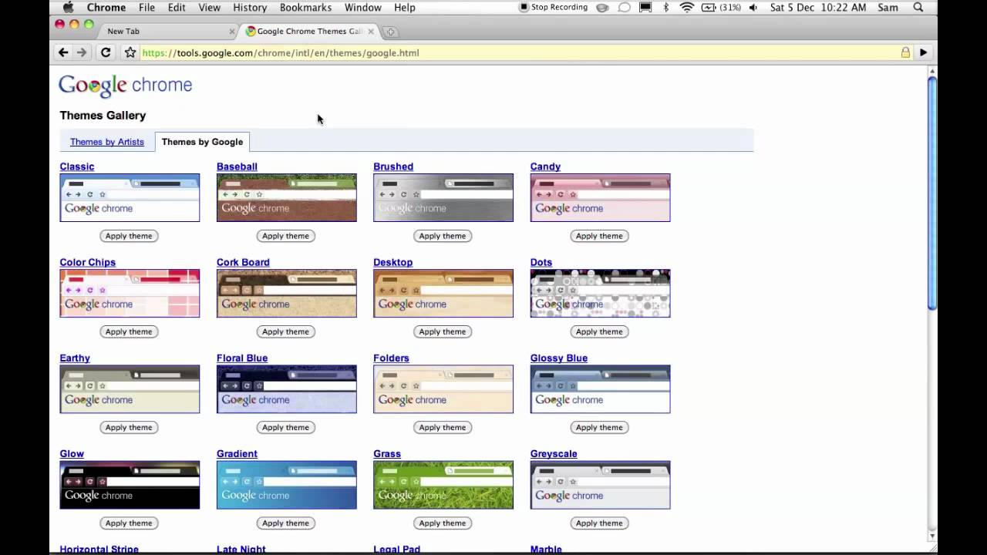987x555 pixels.
Task: Apply the Gradient theme
Action: pyautogui.click(x=285, y=523)
